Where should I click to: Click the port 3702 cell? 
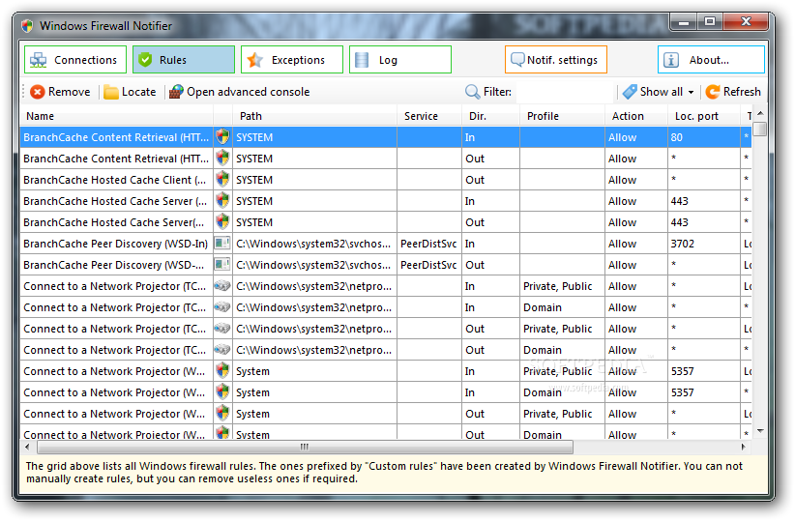click(704, 244)
